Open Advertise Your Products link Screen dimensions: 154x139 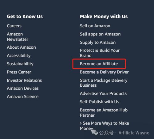(x=103, y=93)
